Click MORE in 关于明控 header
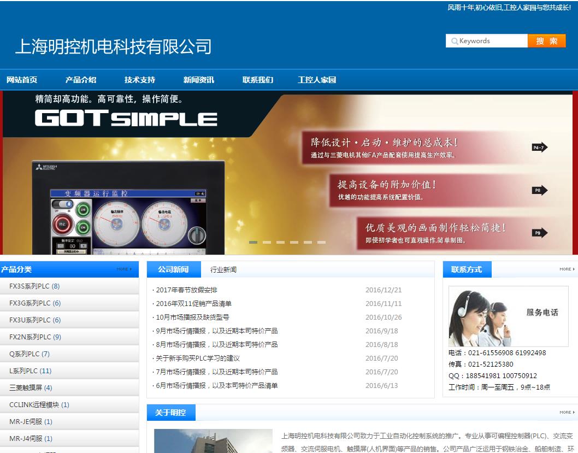 point(567,412)
